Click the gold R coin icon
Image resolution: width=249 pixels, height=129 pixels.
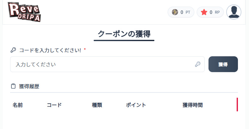[175, 12]
